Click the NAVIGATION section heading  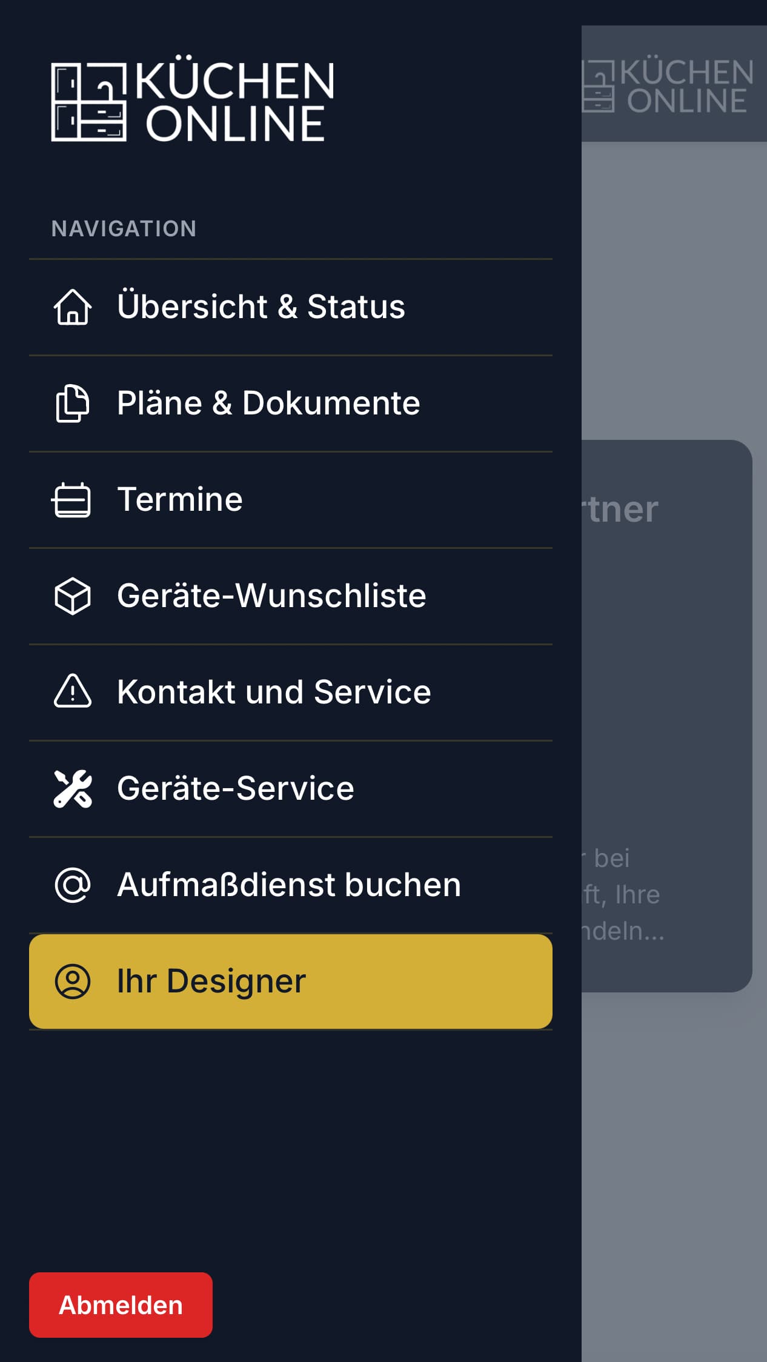pyautogui.click(x=124, y=228)
